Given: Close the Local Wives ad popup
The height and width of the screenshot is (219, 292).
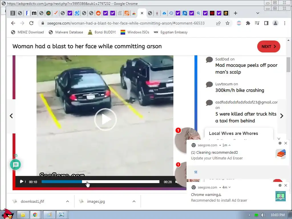Looking at the screenshot, I should coord(279,139).
